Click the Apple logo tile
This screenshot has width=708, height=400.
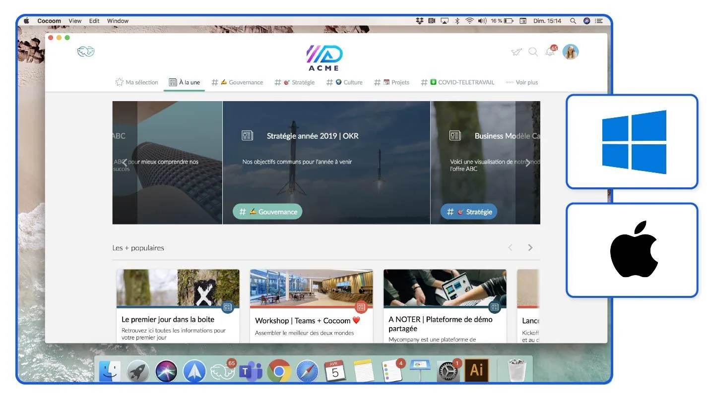coord(632,250)
